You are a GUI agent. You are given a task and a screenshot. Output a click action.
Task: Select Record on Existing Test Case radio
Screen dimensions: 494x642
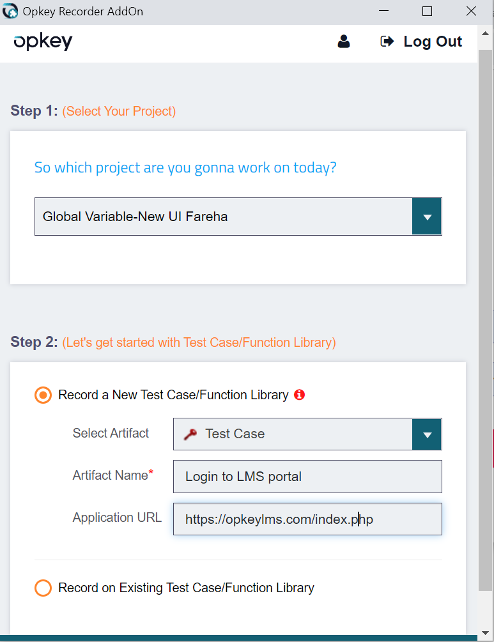43,588
